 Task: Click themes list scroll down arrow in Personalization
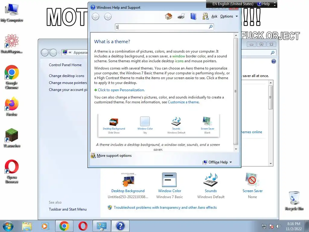click(271, 163)
